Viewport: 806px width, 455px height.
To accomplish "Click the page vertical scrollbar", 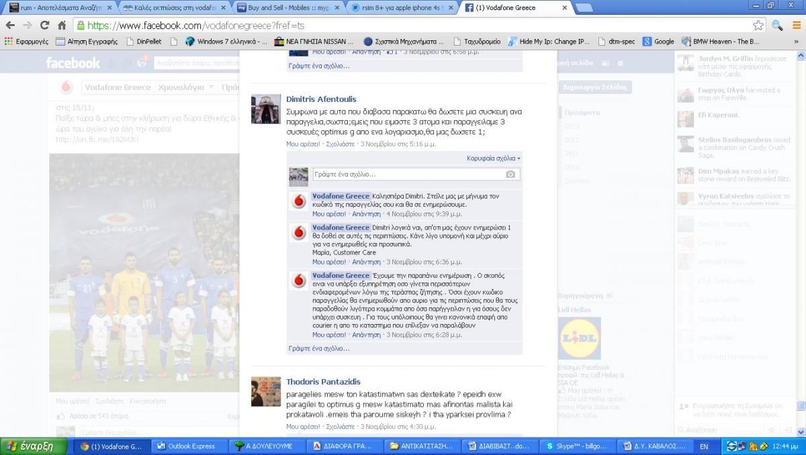I will click(x=801, y=405).
